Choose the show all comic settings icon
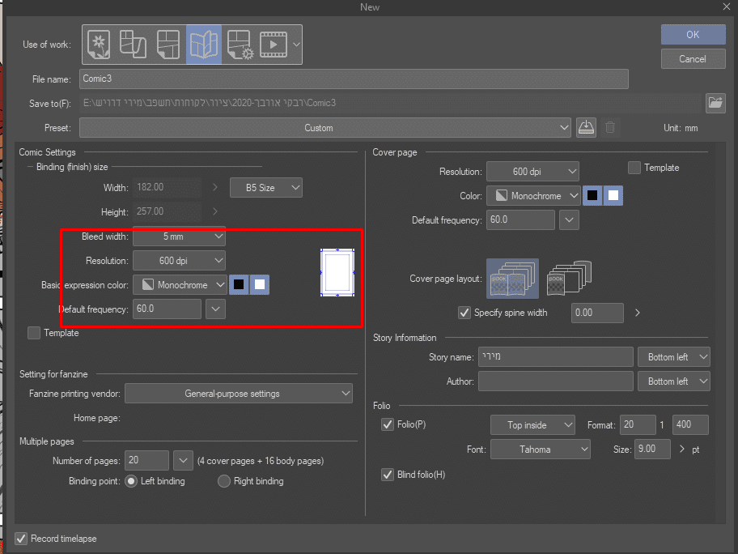The height and width of the screenshot is (554, 738). pyautogui.click(x=240, y=44)
